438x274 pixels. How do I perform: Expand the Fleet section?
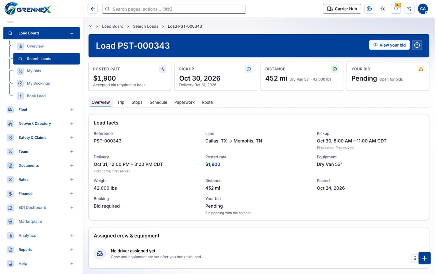(x=72, y=110)
